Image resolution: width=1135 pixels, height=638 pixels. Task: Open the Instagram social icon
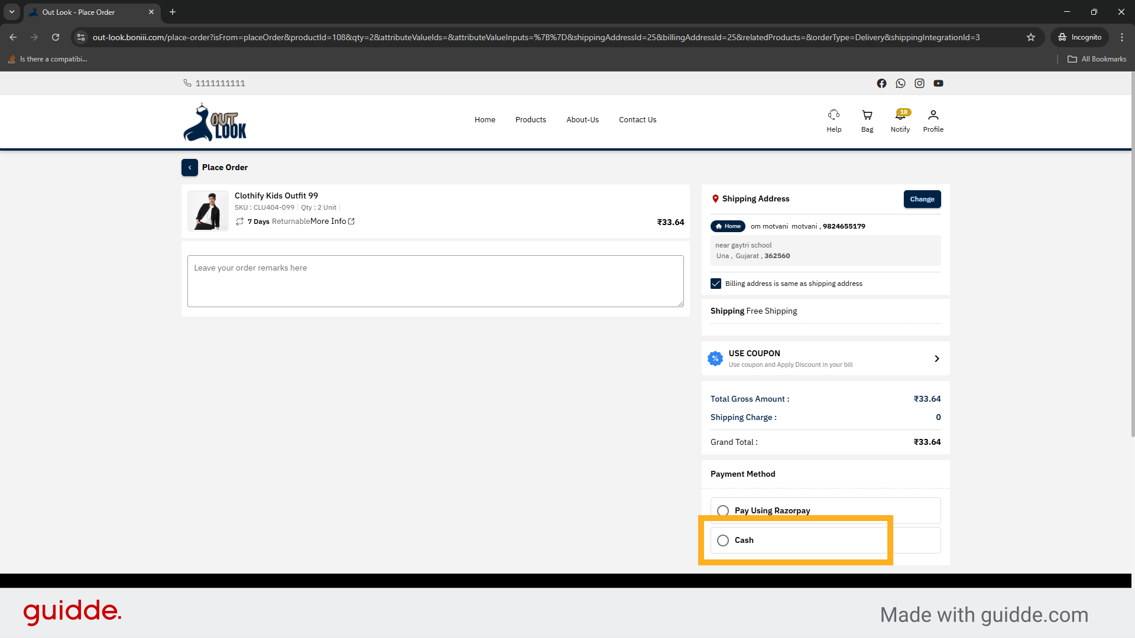tap(919, 83)
